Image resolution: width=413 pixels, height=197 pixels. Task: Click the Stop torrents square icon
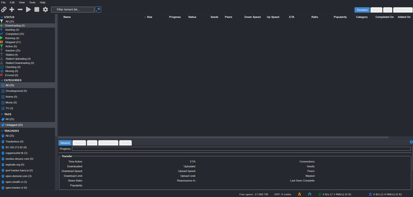[37, 9]
